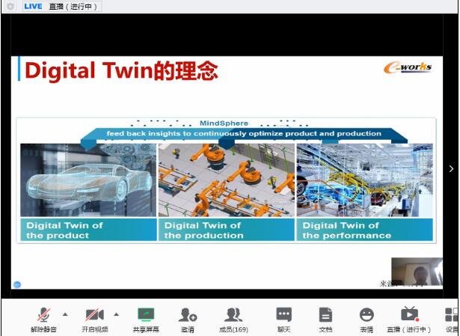Expand audio options arrow next to microphone
The width and height of the screenshot is (460, 336).
64,314
